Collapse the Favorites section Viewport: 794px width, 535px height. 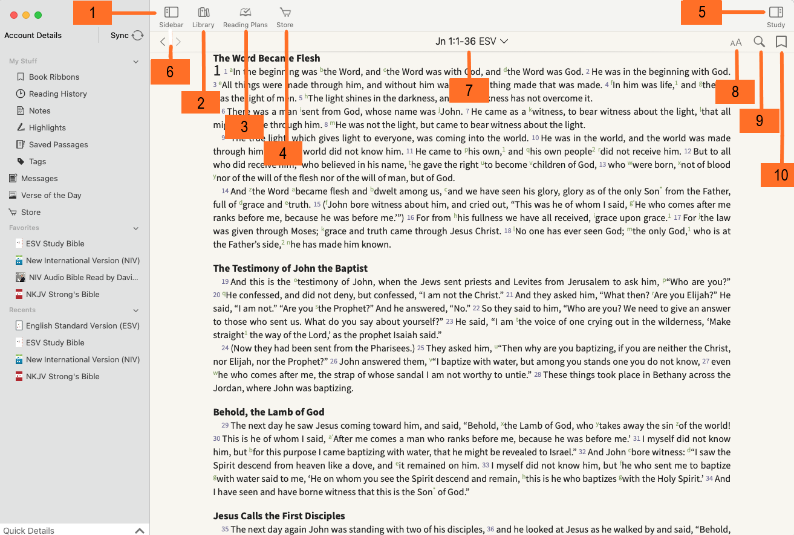[x=136, y=228]
